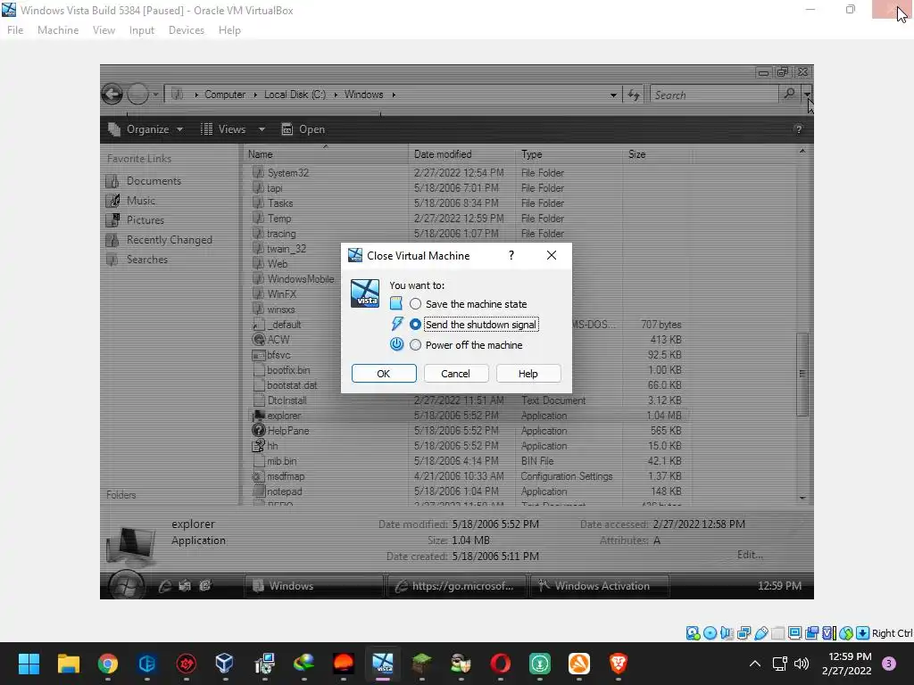This screenshot has width=914, height=685.
Task: Click the question mark in dialog title bar
Action: click(511, 256)
